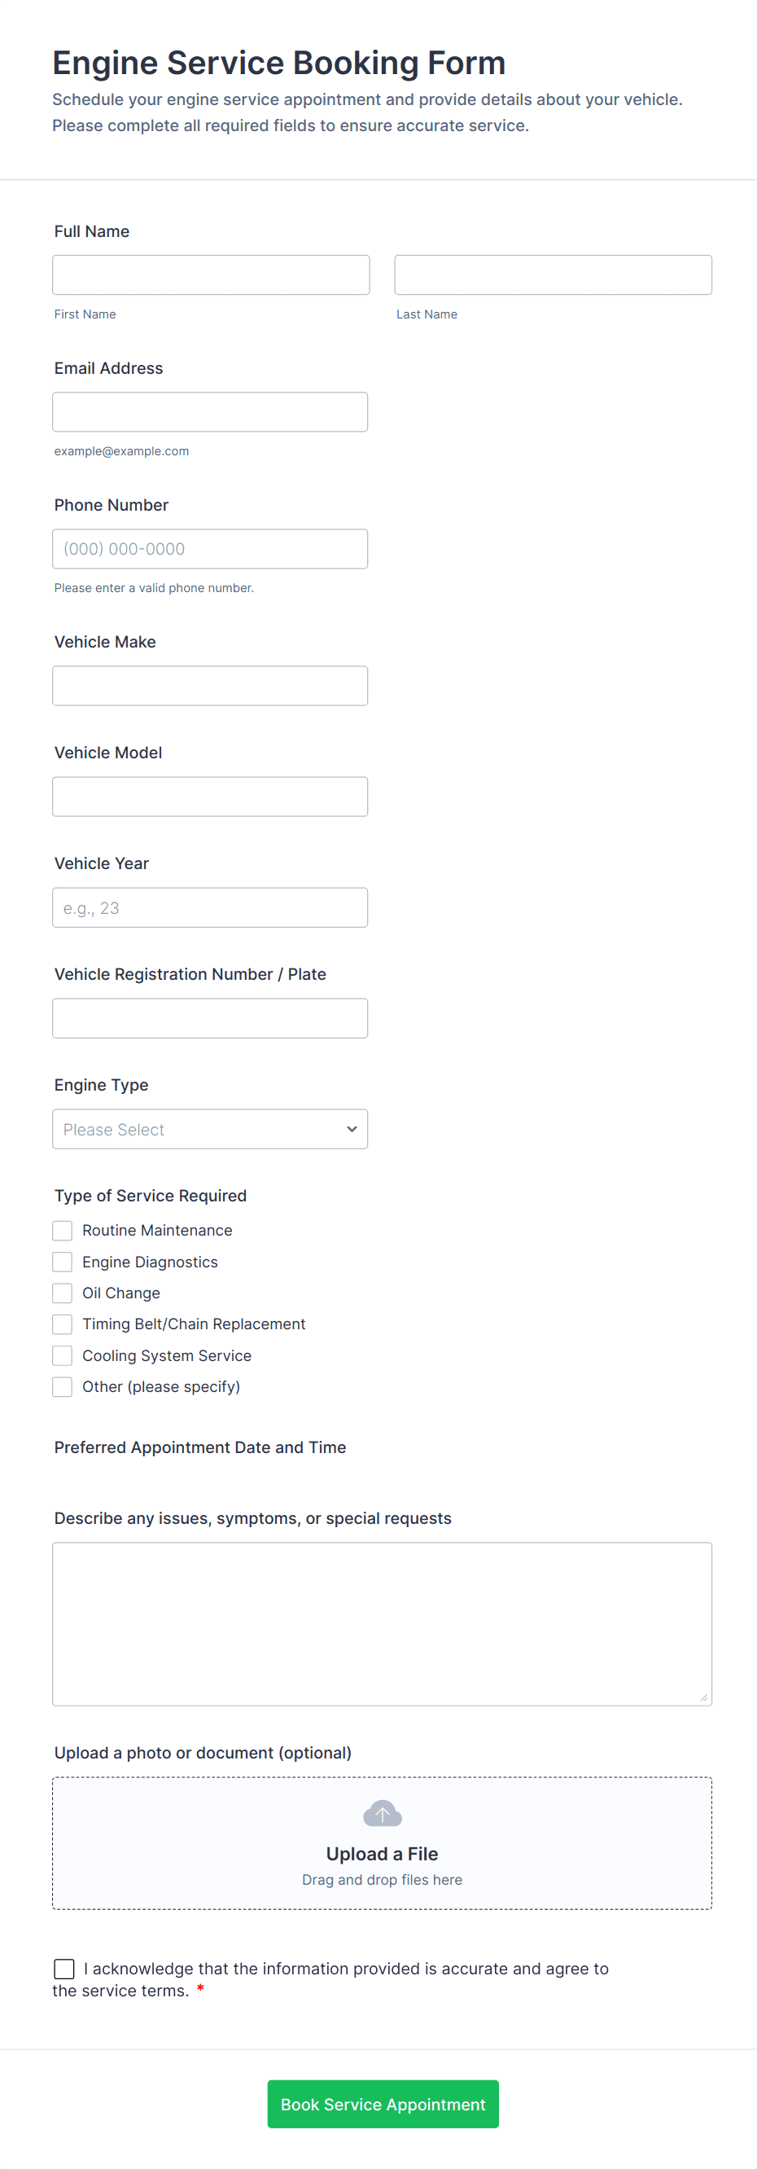Click the textarea resize handle
Image resolution: width=757 pixels, height=2169 pixels.
click(703, 1697)
